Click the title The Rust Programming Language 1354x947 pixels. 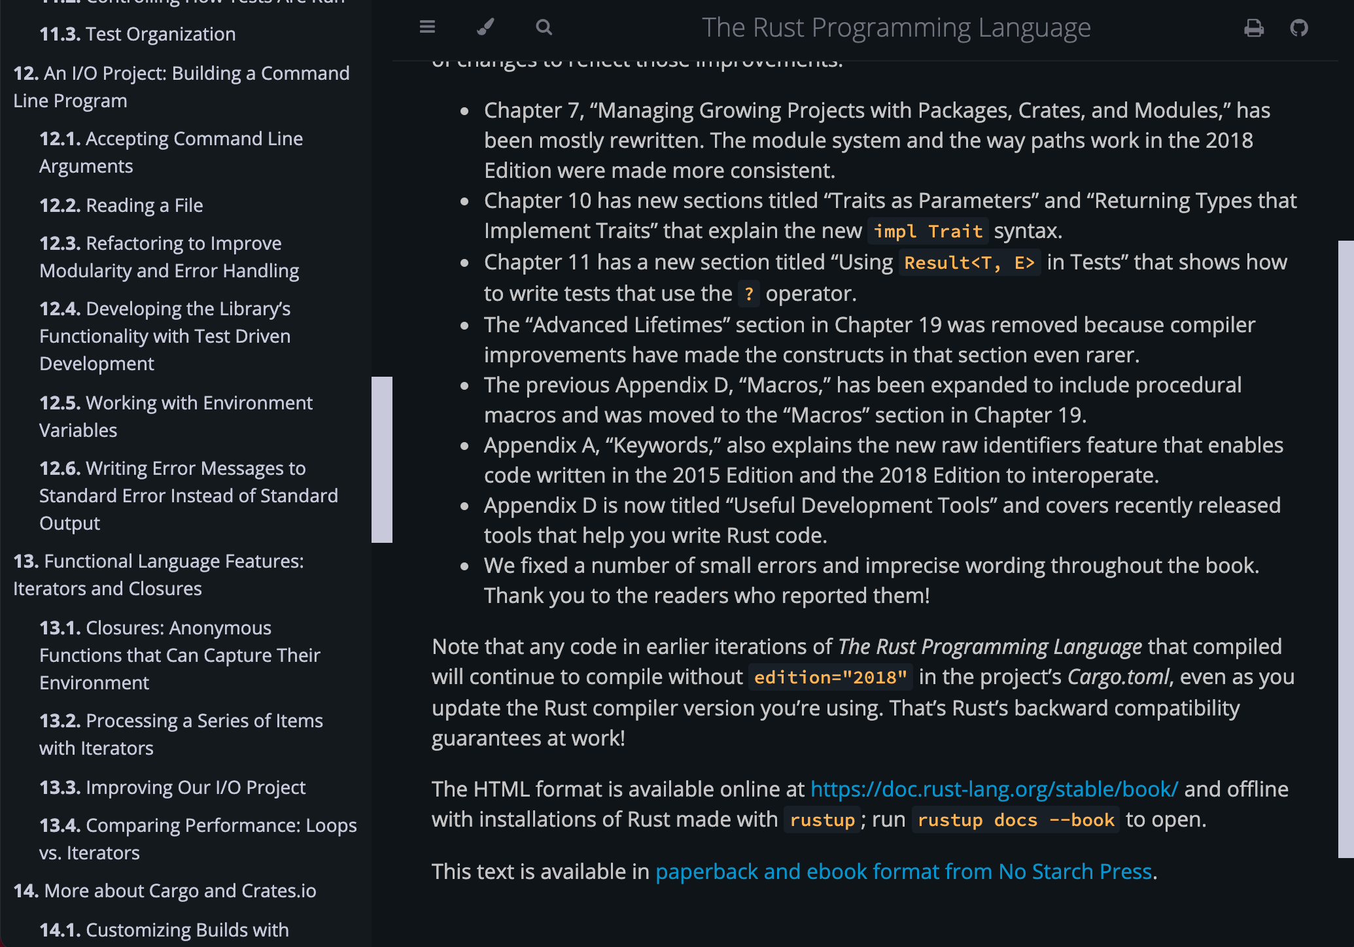point(896,27)
